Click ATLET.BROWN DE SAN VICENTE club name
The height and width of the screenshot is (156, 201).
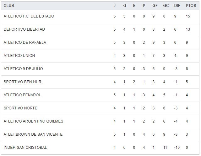pos(33,134)
